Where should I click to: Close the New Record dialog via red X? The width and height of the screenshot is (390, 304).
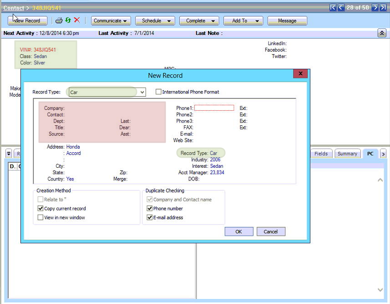click(x=300, y=73)
